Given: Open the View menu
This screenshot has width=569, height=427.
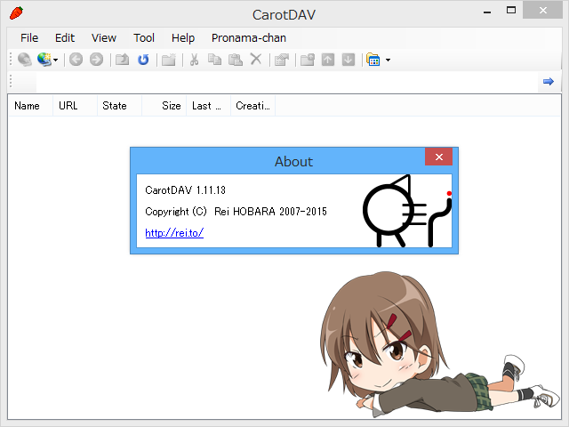Looking at the screenshot, I should point(104,37).
